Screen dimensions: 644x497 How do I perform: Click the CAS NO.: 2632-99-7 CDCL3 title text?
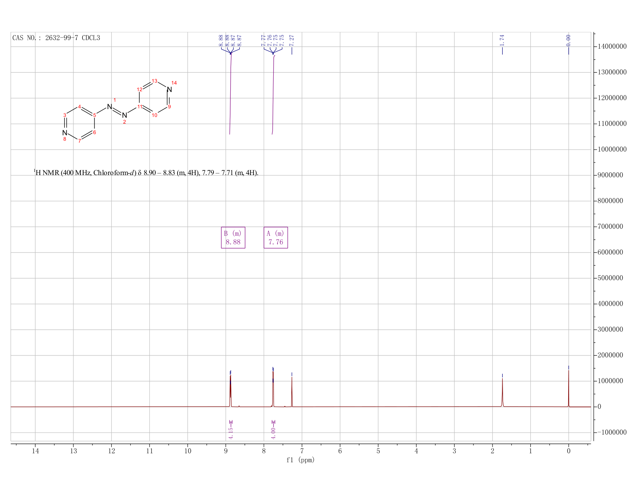(x=56, y=38)
